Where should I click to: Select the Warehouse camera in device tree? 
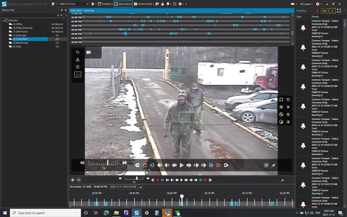pyautogui.click(x=20, y=43)
